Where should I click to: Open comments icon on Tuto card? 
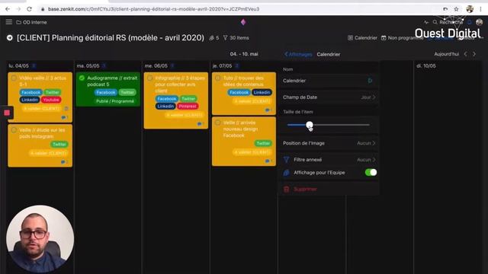268,110
